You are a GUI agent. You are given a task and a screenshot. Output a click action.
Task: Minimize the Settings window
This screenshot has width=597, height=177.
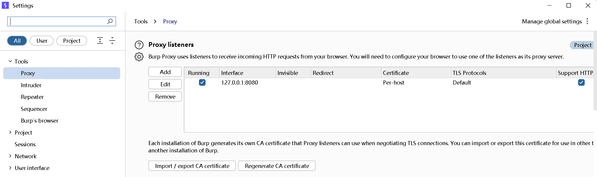(549, 5)
